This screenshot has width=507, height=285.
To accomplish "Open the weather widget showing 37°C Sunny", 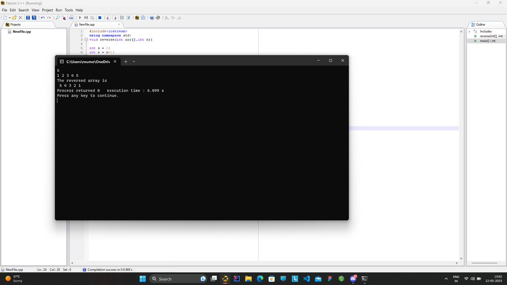I will pyautogui.click(x=15, y=279).
